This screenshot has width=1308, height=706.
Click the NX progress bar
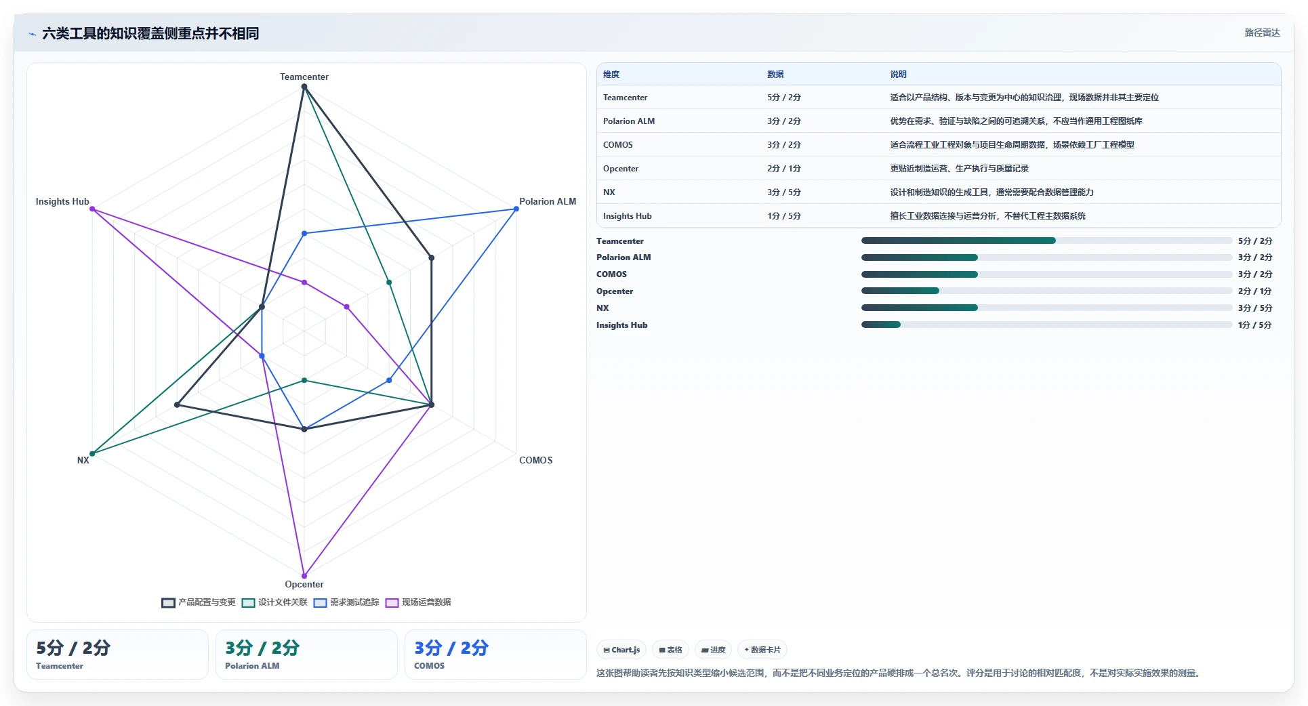point(1046,308)
